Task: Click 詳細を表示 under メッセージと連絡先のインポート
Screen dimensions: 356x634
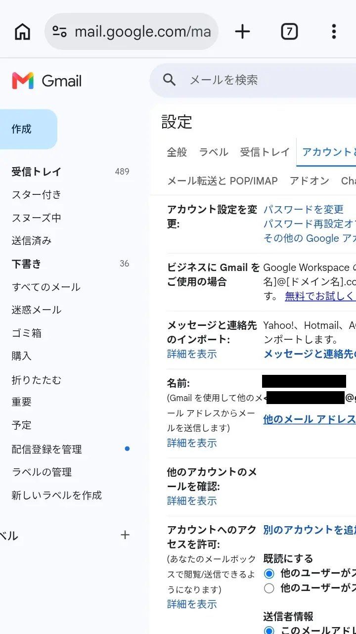Action: pyautogui.click(x=192, y=354)
